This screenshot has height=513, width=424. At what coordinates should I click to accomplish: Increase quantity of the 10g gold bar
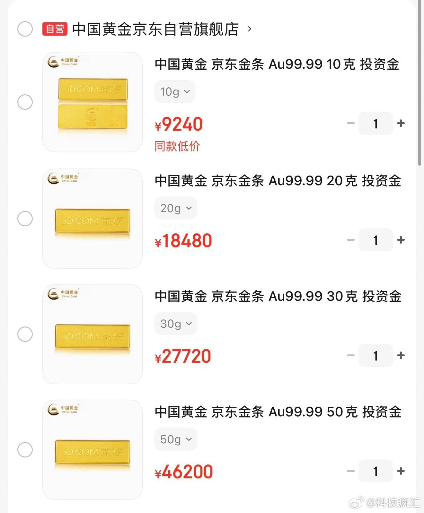click(x=401, y=123)
